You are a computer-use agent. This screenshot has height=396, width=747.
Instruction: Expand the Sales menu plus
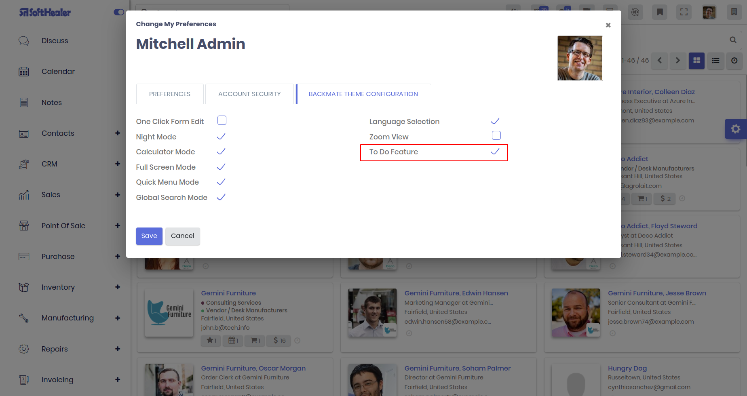[x=118, y=195]
